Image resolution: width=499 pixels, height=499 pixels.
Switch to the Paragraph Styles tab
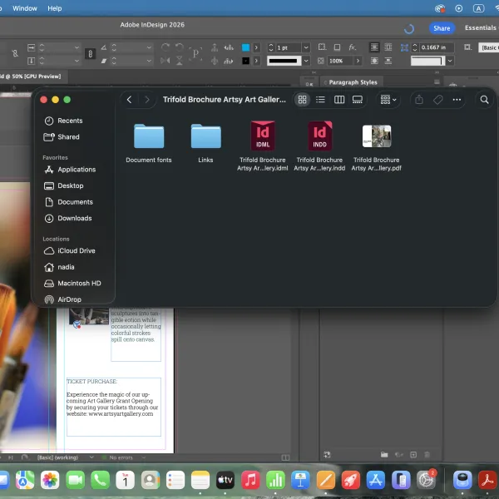(353, 82)
